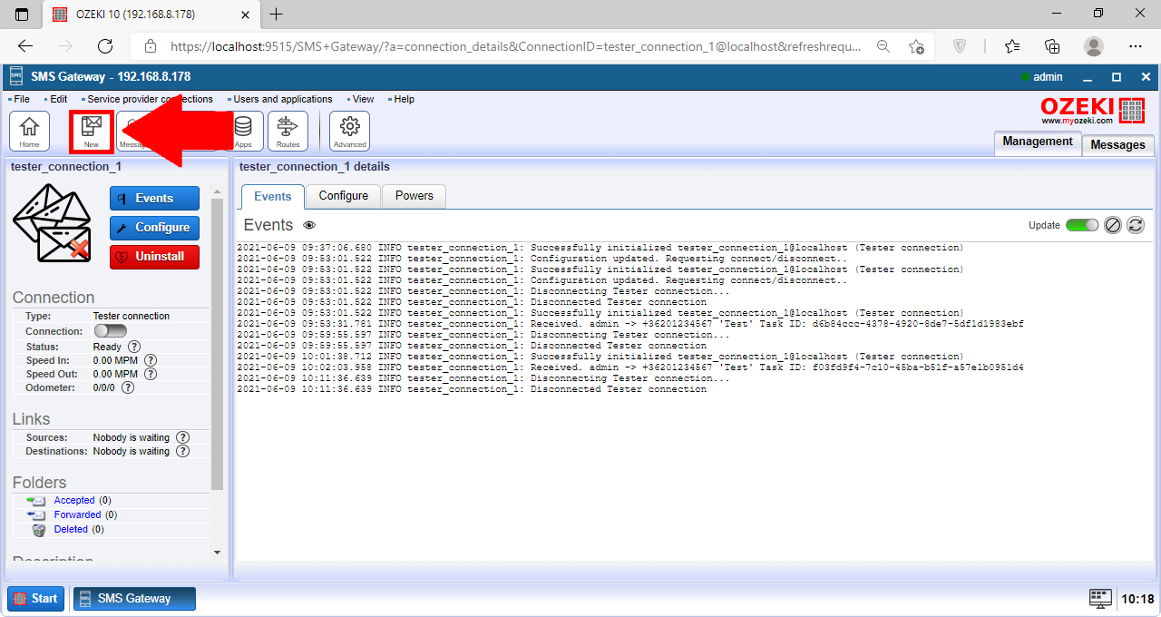Click the Start button
This screenshot has height=617, width=1161.
36,599
